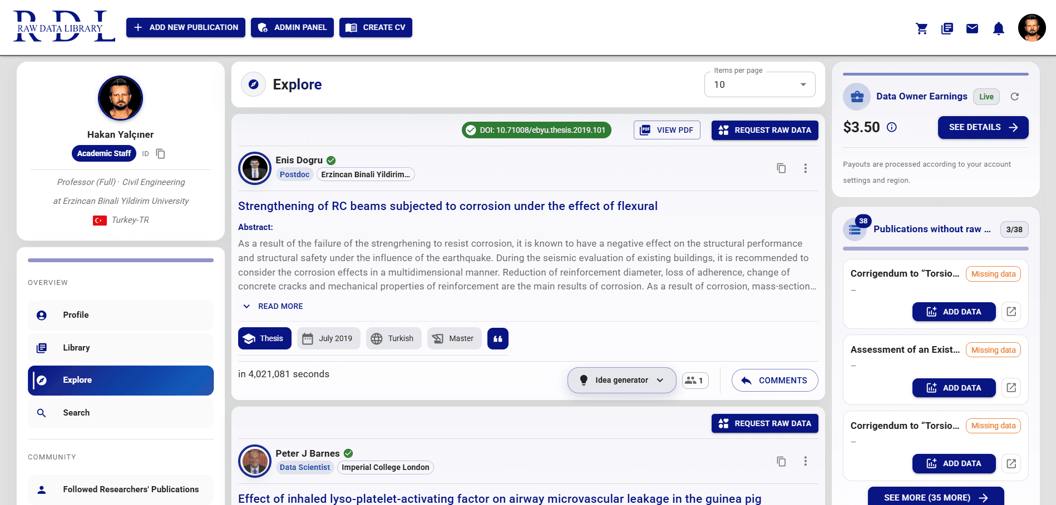The height and width of the screenshot is (505, 1056).
Task: Click the Data Scientist badge
Action: (x=305, y=467)
